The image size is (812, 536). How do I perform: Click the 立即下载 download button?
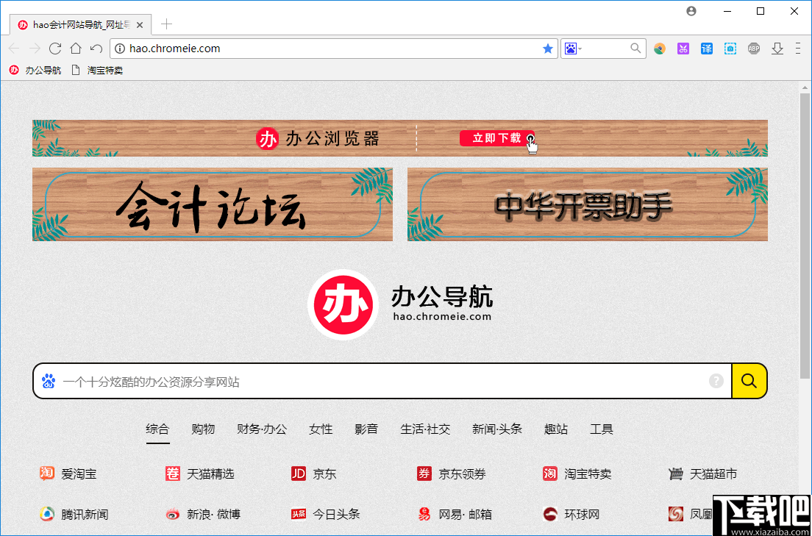coord(496,138)
